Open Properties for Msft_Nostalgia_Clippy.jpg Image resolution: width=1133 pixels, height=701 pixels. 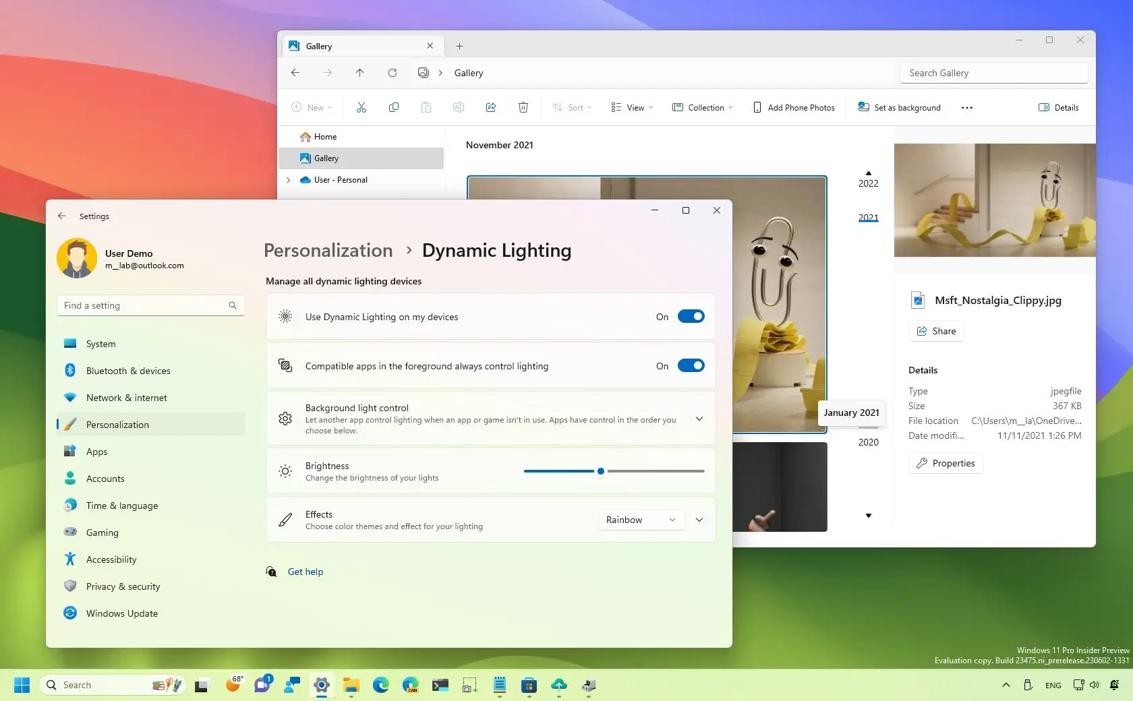(x=944, y=463)
